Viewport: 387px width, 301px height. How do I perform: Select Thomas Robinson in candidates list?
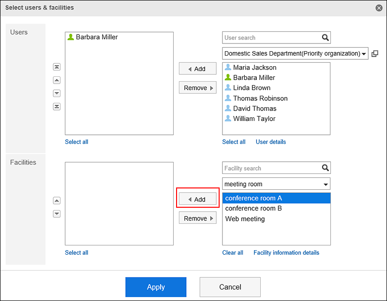click(x=276, y=99)
